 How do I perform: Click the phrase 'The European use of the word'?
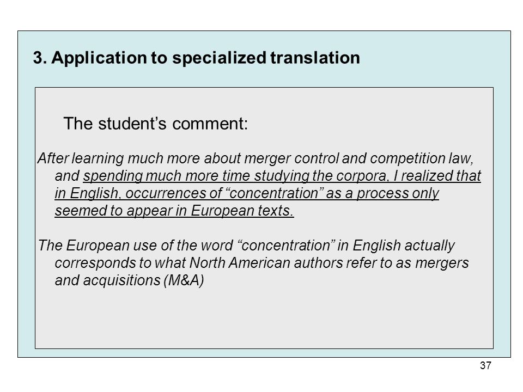tap(136, 246)
